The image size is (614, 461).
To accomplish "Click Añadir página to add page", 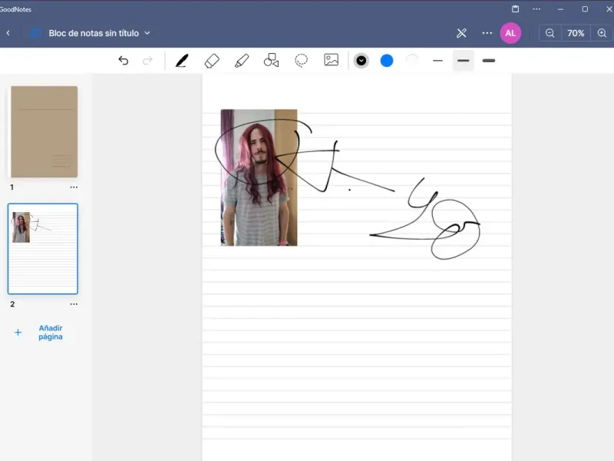I will point(50,333).
